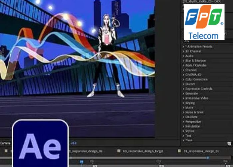Image resolution: width=233 pixels, height=167 pixels.
Task: Click the blue playhead marker on the timeline
Action: coord(81,162)
